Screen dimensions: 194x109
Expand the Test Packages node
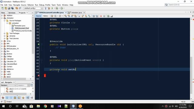pos(5,33)
